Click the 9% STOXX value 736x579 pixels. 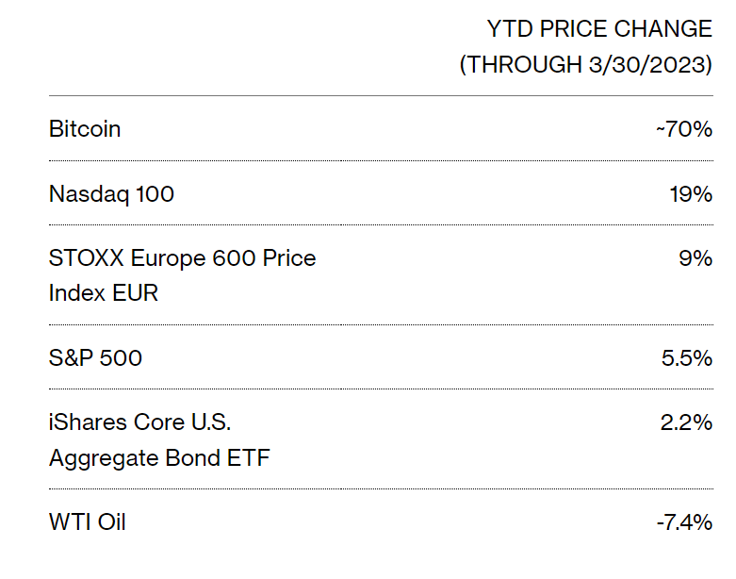tap(695, 258)
